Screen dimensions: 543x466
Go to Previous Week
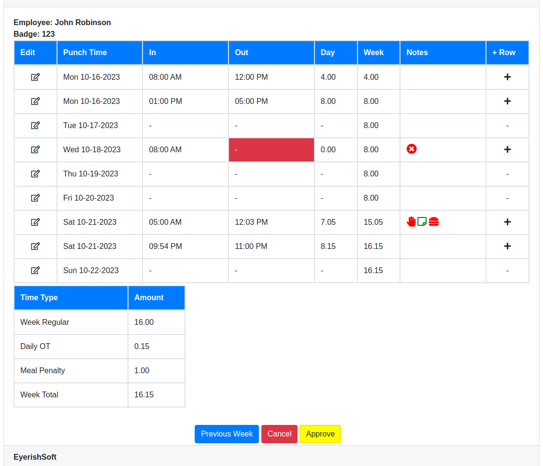(227, 434)
